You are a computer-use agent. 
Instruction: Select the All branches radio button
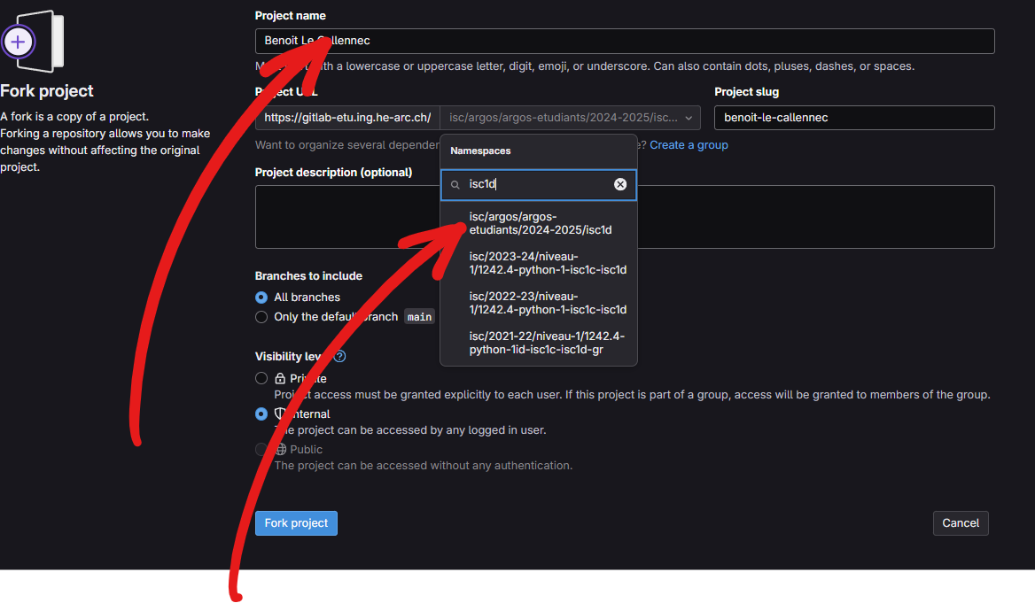pos(261,298)
